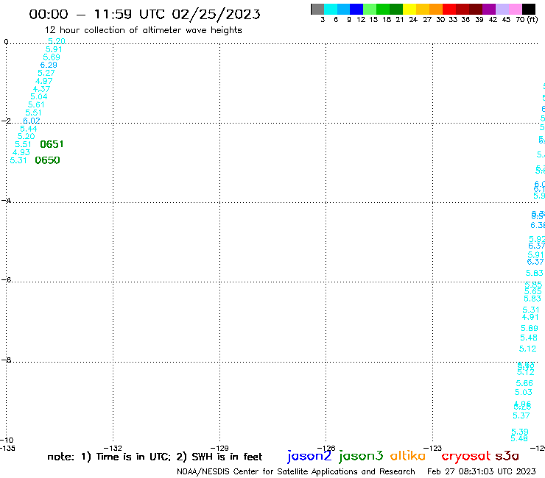The width and height of the screenshot is (545, 478).
Task: Click the Feb 27 08:31:03 UTC 2023 timestamp
Action: click(x=482, y=471)
